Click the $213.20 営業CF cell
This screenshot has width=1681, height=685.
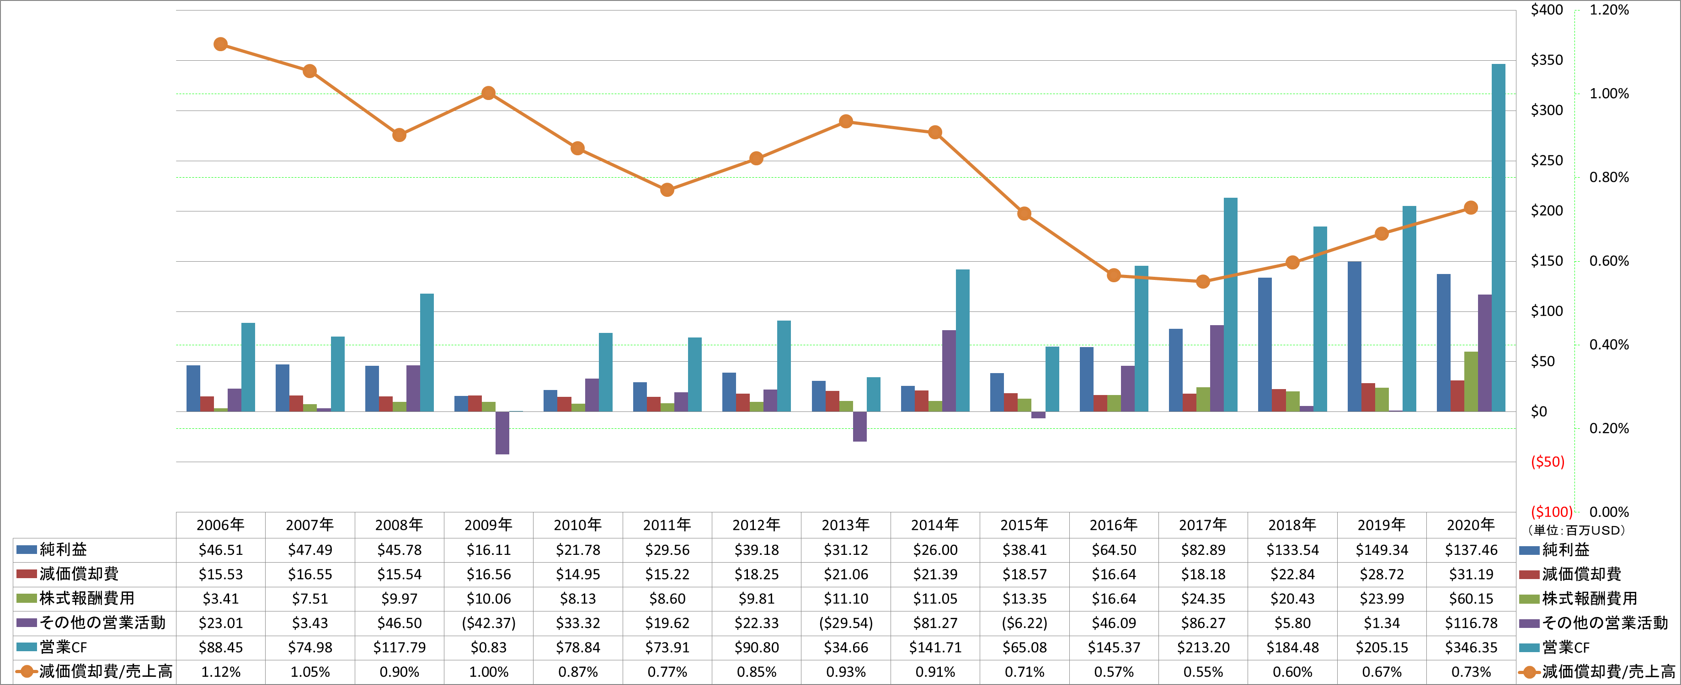coord(1203,648)
